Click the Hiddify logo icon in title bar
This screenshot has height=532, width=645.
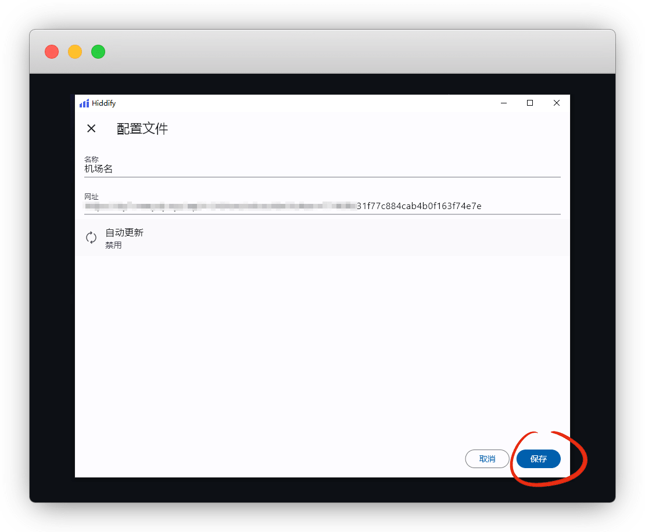pyautogui.click(x=84, y=103)
